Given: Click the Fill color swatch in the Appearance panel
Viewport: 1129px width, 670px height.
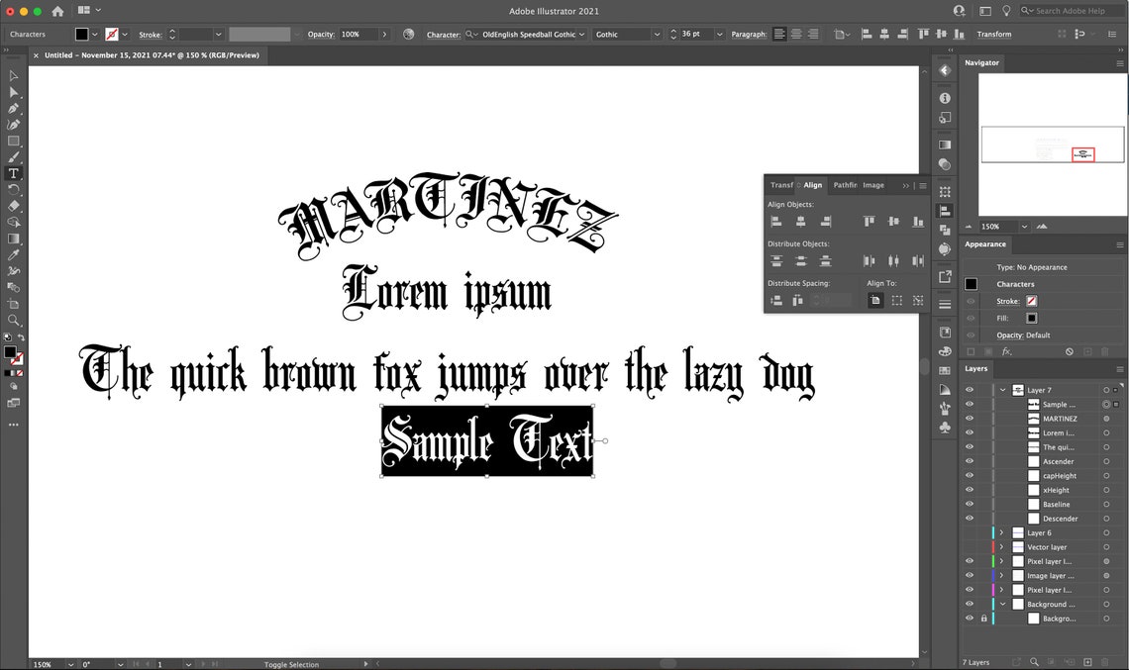Looking at the screenshot, I should pyautogui.click(x=1033, y=318).
